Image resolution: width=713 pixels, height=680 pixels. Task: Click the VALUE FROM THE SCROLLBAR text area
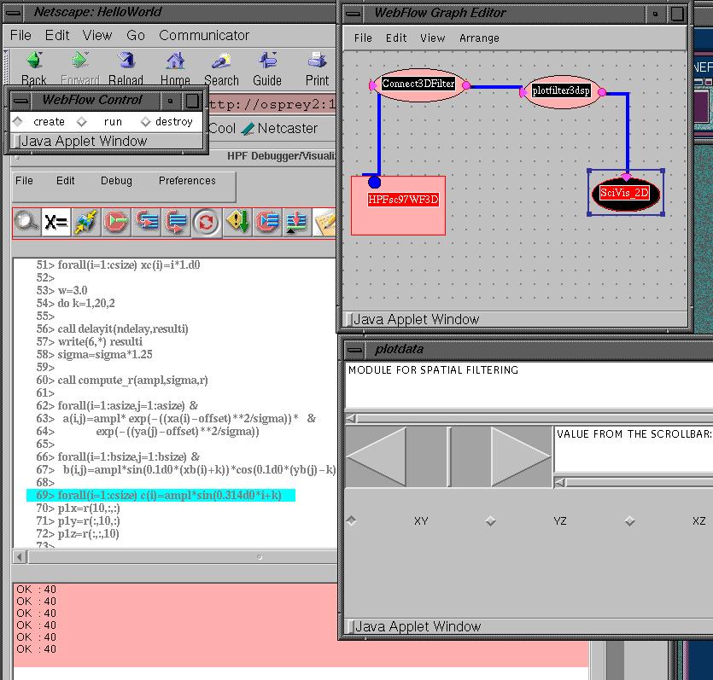tap(633, 450)
